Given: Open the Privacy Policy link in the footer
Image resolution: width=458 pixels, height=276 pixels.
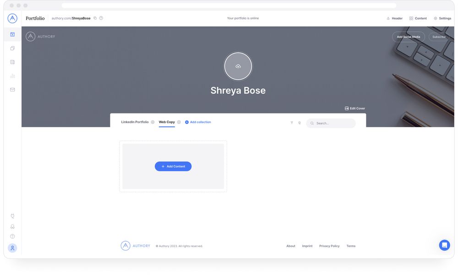Looking at the screenshot, I should click(x=329, y=246).
